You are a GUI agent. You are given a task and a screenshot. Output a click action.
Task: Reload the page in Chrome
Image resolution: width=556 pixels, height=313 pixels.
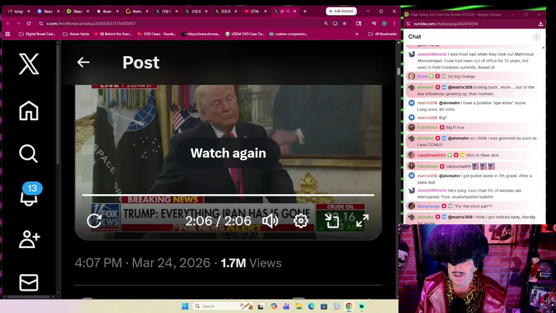pos(29,23)
